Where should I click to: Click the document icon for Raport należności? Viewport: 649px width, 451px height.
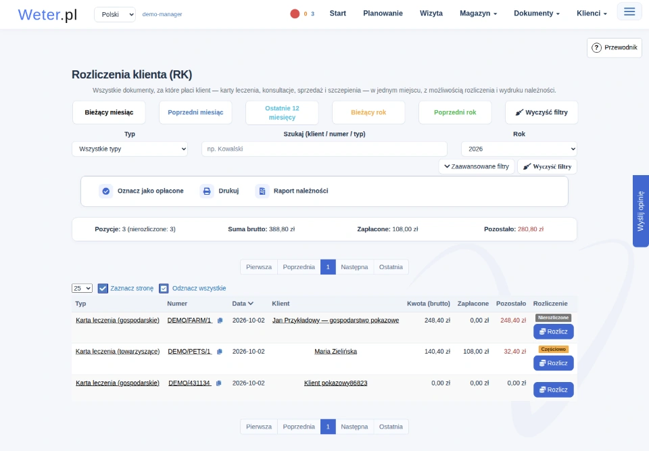click(x=262, y=191)
